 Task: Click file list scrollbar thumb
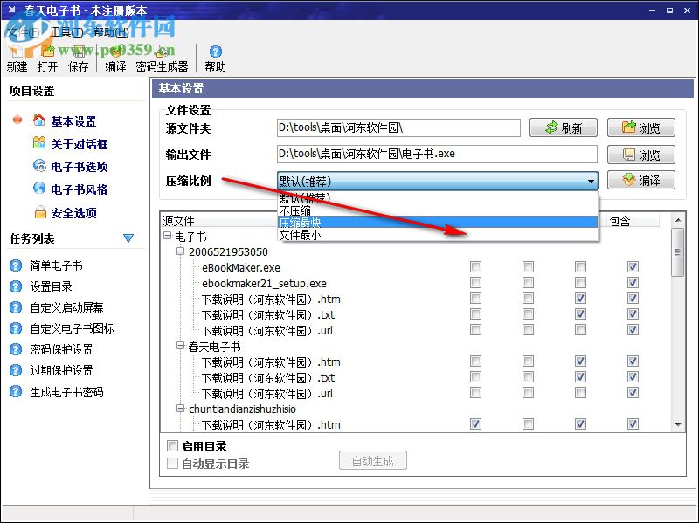(x=678, y=252)
